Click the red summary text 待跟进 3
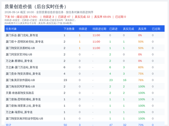Screen dimensions: 169x126 pyautogui.click(x=48, y=17)
